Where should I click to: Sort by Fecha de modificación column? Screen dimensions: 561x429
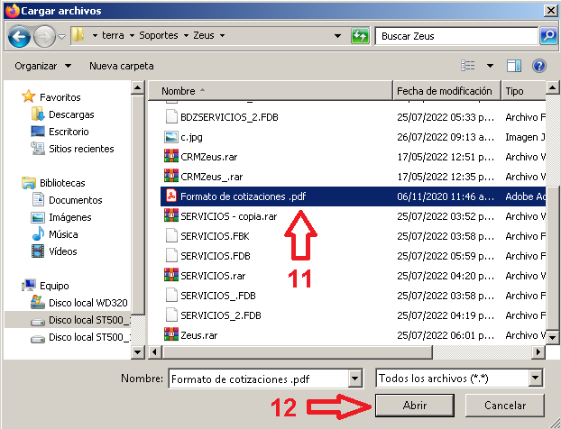446,91
